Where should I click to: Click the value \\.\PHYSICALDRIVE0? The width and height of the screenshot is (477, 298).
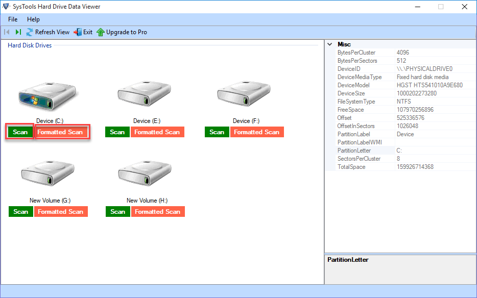[x=424, y=69]
